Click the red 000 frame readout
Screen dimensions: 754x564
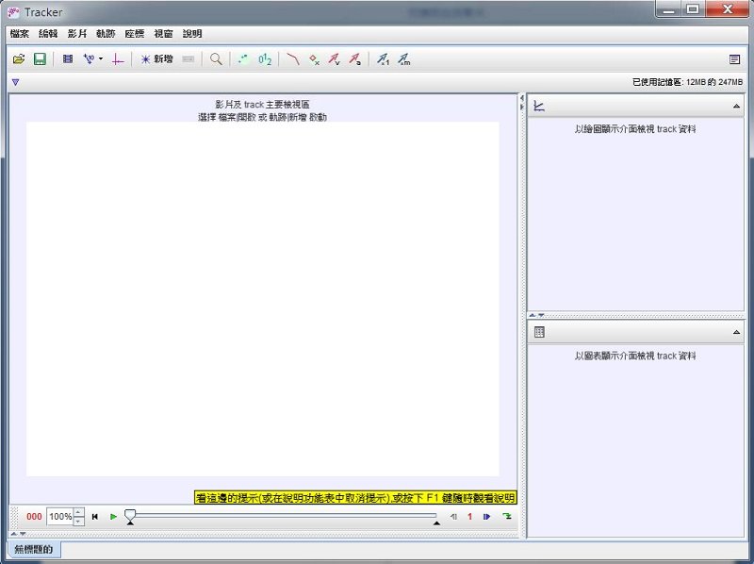click(x=34, y=516)
